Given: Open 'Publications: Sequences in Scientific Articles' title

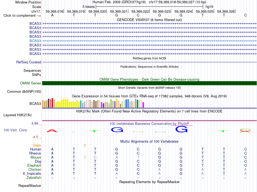Looking at the screenshot, I should coord(149,67).
